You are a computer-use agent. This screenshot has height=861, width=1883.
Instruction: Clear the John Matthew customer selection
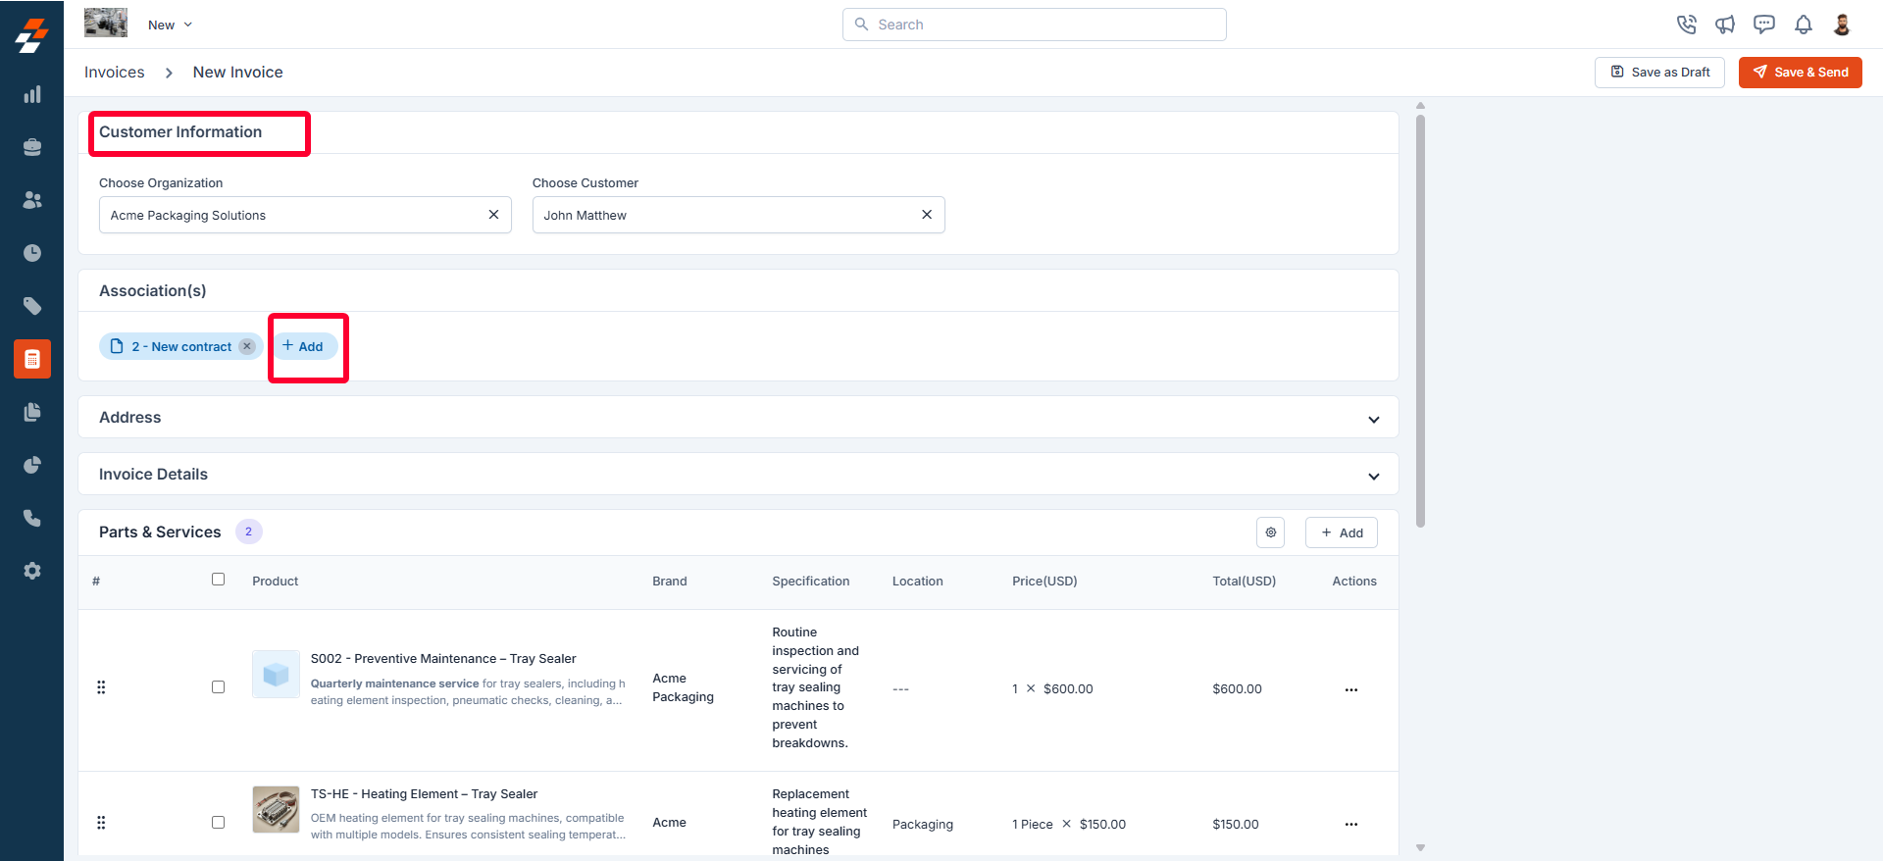click(x=927, y=215)
